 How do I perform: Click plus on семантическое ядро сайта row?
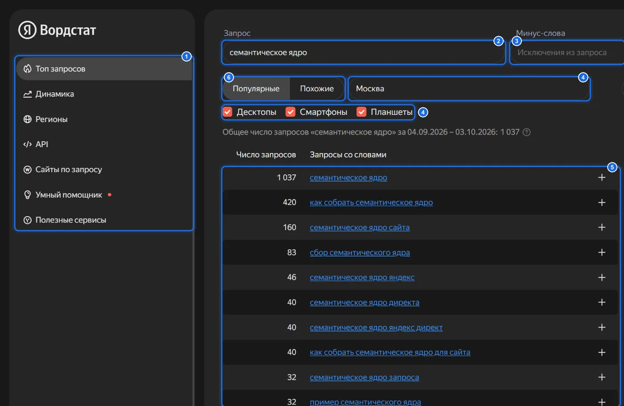click(602, 227)
